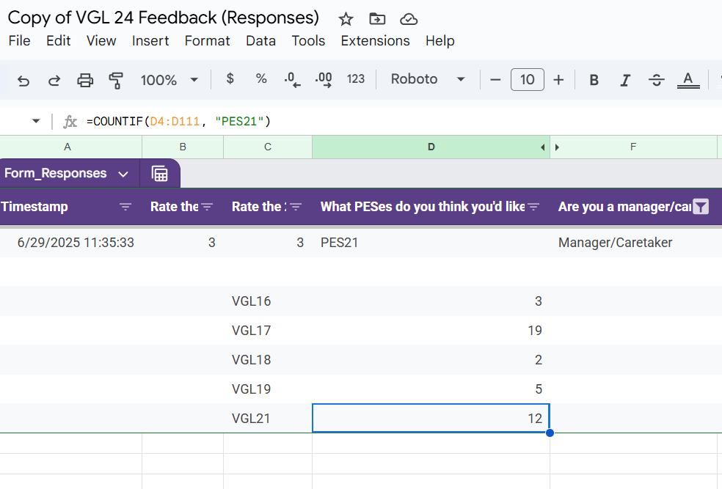Open the text color picker
Viewport: 722px width, 489px height.
tap(688, 80)
